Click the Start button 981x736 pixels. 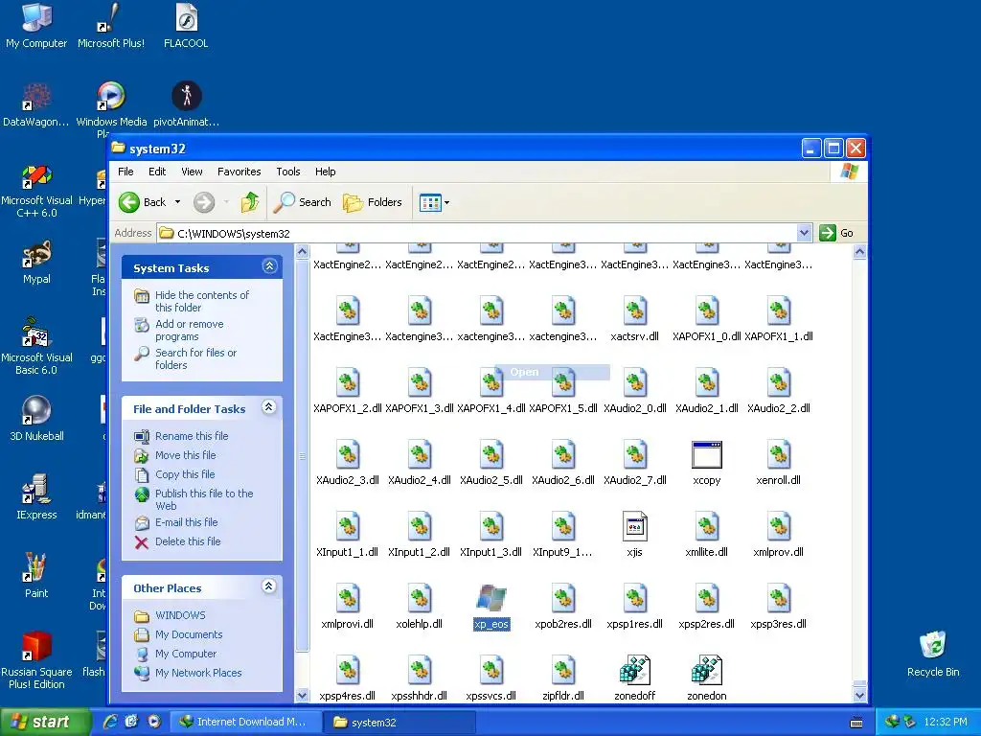coord(45,722)
